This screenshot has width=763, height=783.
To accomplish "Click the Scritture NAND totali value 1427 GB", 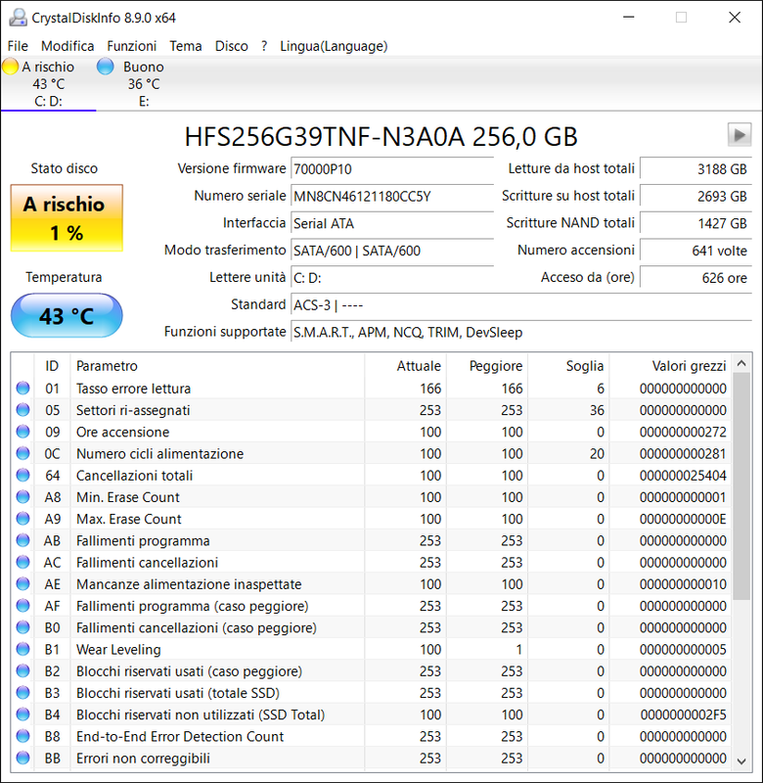I will pyautogui.click(x=696, y=223).
